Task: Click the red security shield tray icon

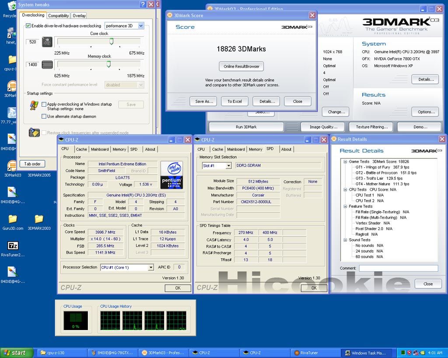Action: point(409,353)
